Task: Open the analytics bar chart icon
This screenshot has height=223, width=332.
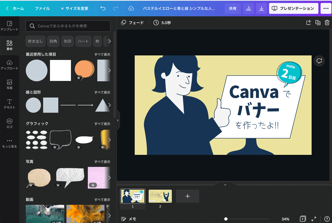Action: 248,9
